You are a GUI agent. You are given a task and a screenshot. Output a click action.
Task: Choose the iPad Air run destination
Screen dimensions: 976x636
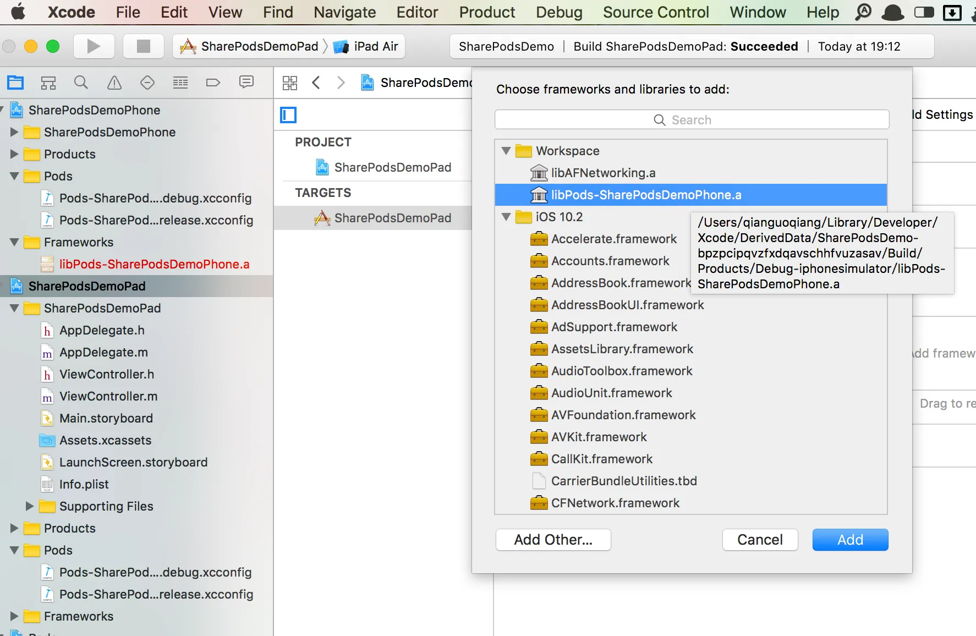(367, 46)
